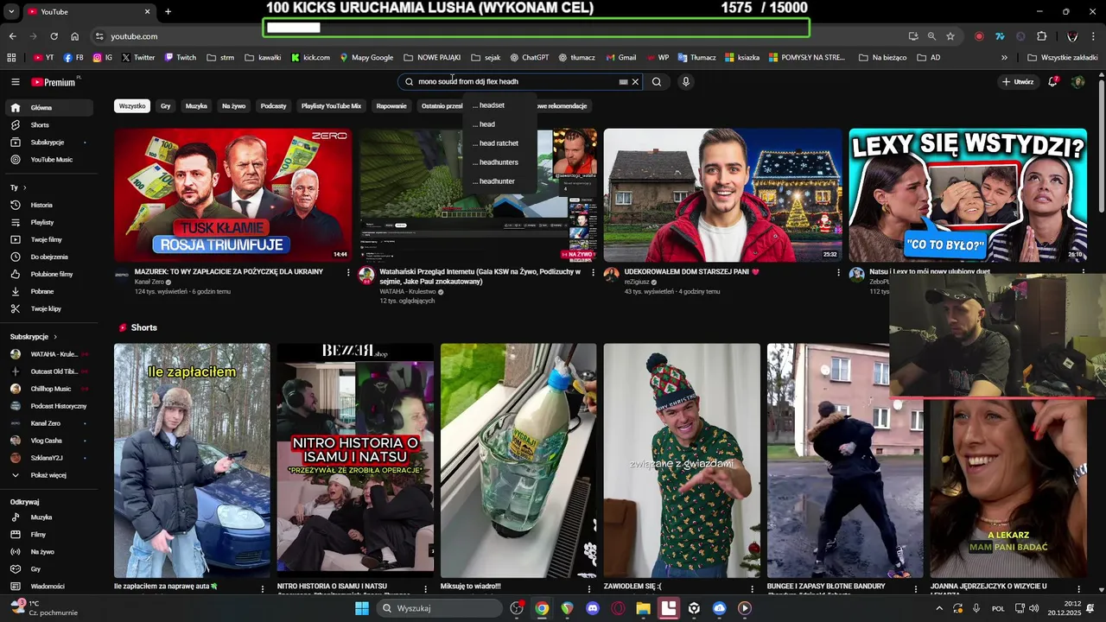
Task: Open Subskrypcje in the sidebar
Action: click(x=48, y=143)
